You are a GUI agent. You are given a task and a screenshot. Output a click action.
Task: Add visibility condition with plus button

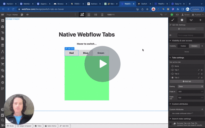(x=202, y=46)
